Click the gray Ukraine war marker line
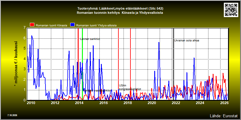 [174, 64]
